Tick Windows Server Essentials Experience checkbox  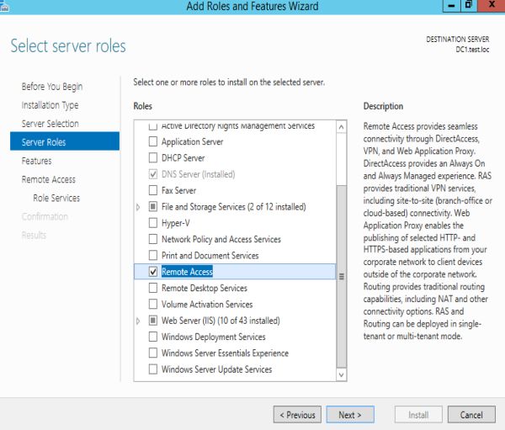(x=153, y=353)
